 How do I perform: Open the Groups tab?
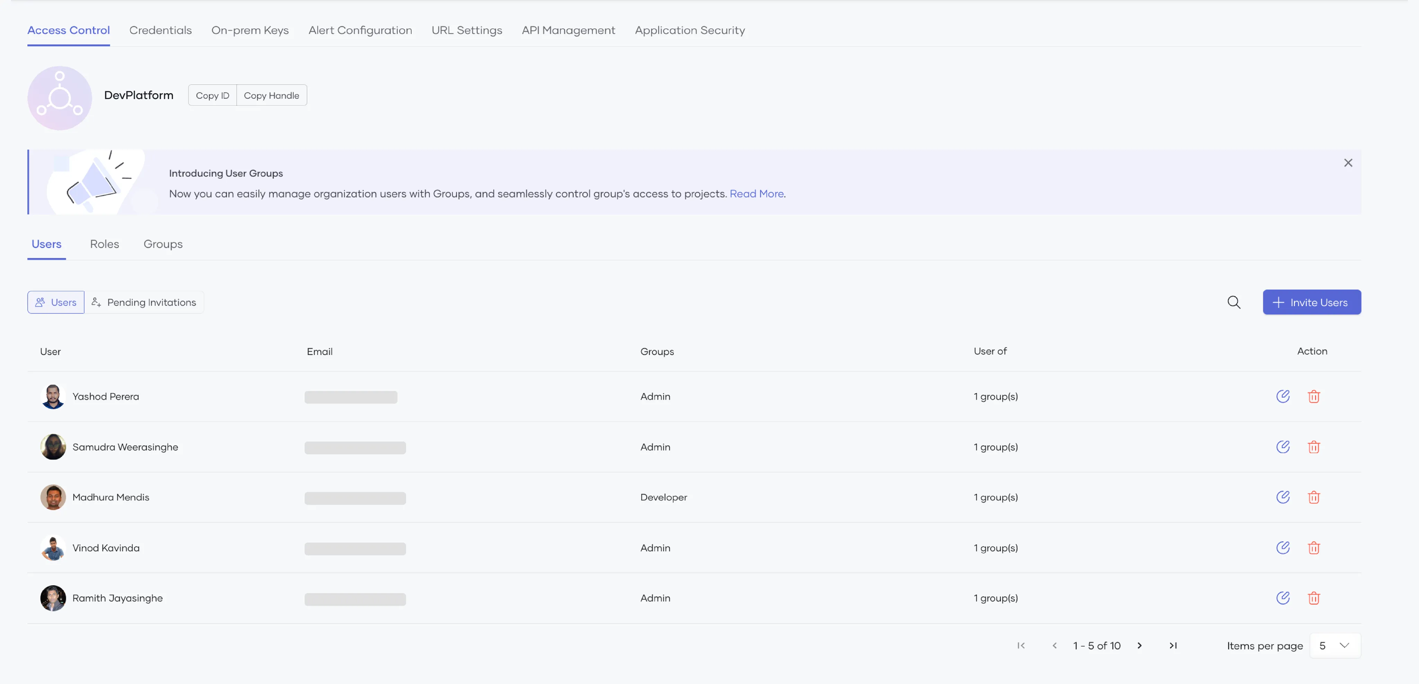(163, 244)
